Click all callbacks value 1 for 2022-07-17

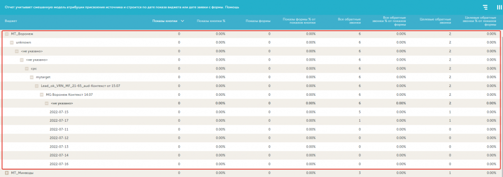tap(360, 121)
